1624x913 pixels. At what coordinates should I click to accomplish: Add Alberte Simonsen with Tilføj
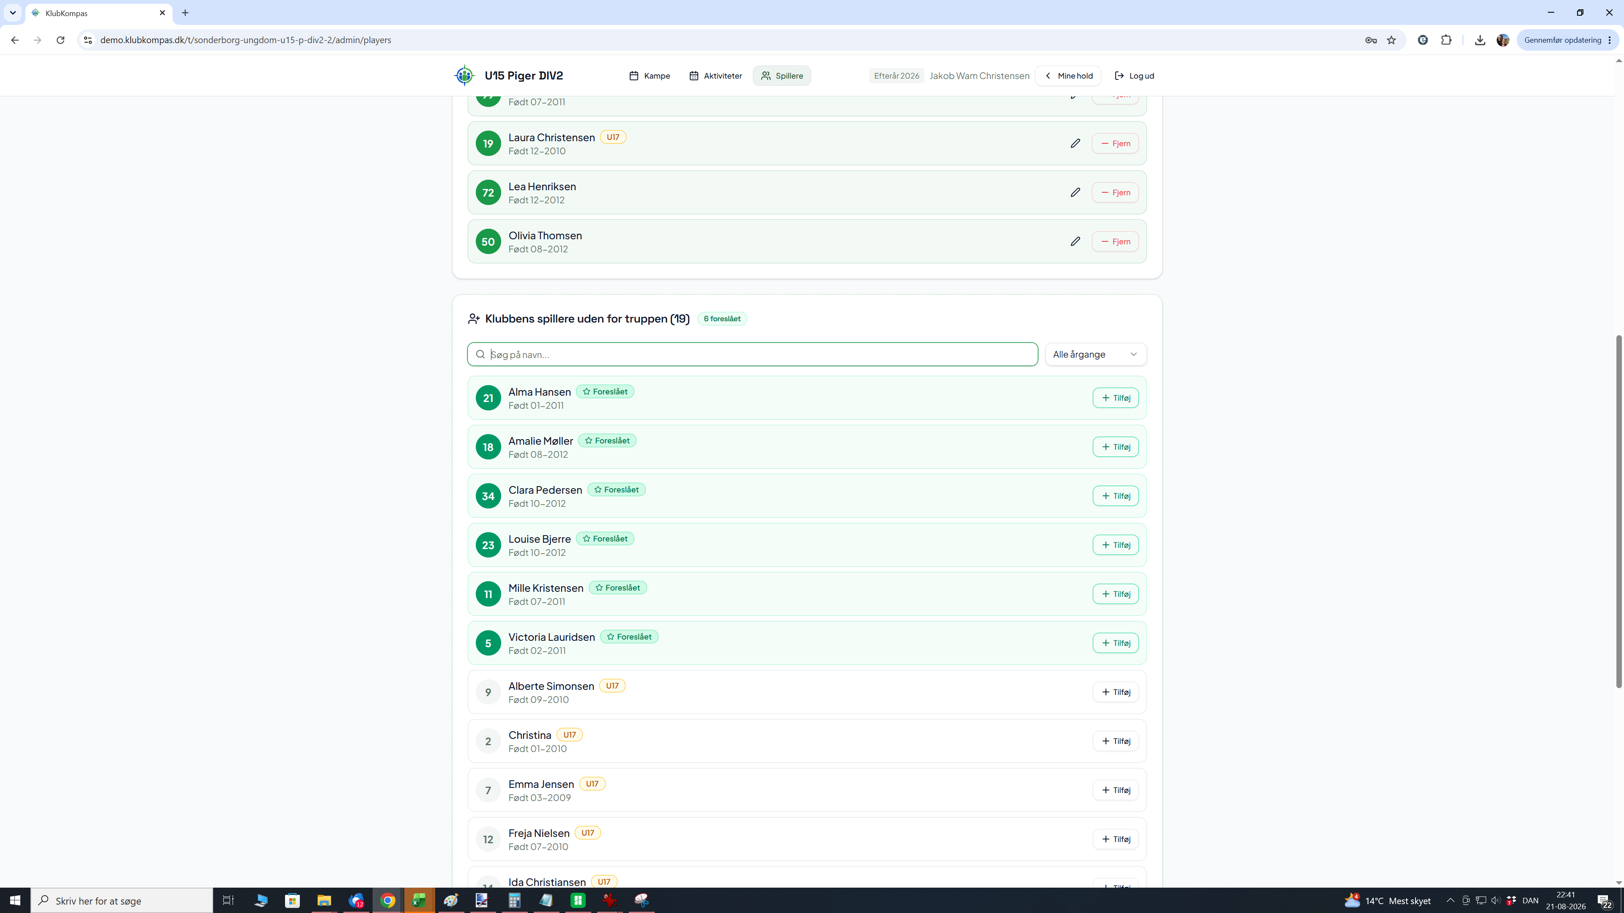pyautogui.click(x=1115, y=692)
